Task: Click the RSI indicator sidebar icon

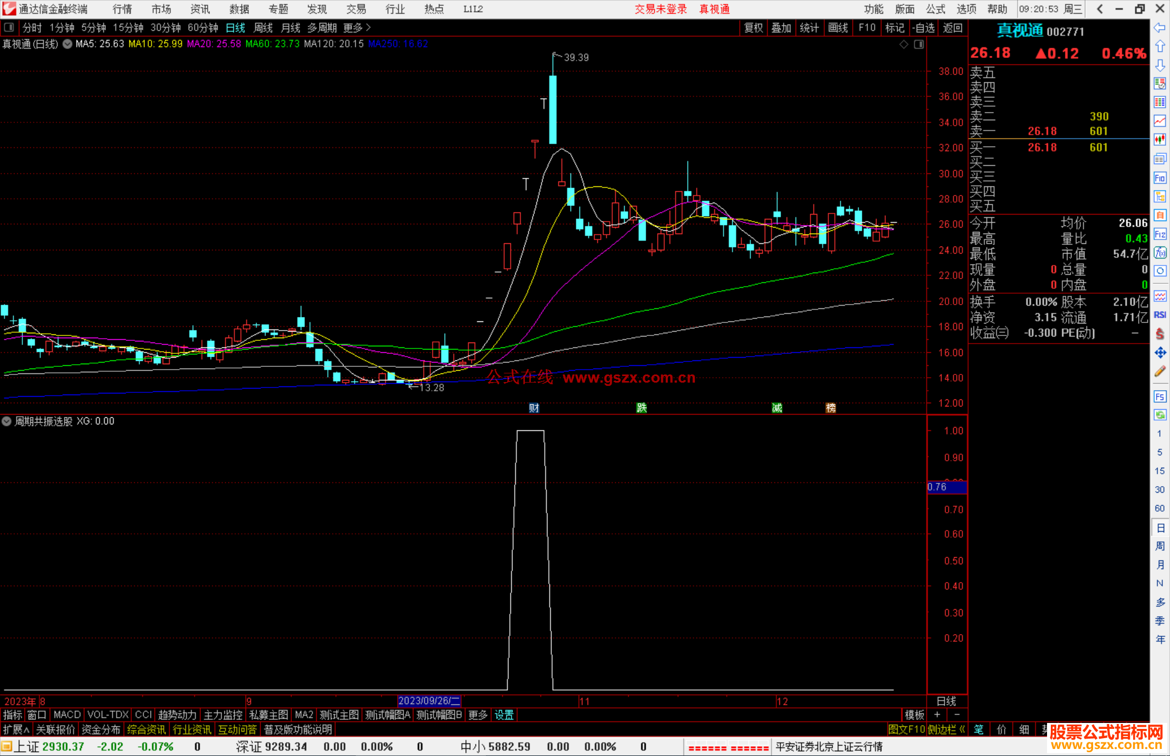Action: [1160, 315]
